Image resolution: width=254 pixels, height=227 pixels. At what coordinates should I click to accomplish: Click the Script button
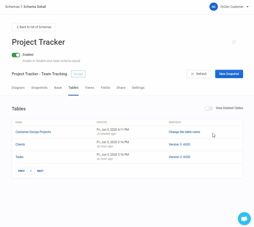tap(78, 74)
